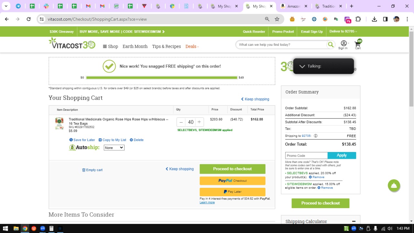The image size is (414, 233).
Task: Click the quantity field showing 40
Action: click(x=191, y=122)
